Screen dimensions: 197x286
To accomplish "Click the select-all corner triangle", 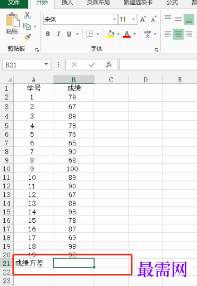I will [x=10, y=80].
